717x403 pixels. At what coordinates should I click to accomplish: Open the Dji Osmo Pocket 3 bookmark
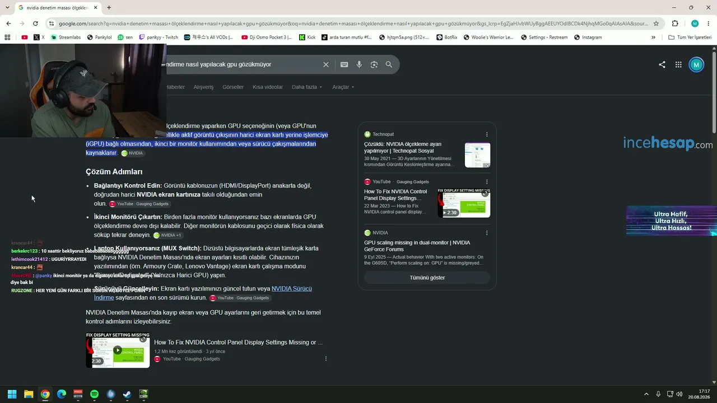click(267, 38)
